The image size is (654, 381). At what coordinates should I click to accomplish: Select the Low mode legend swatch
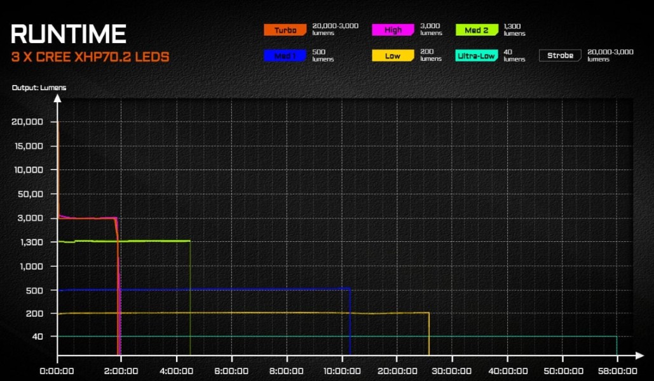pyautogui.click(x=393, y=55)
